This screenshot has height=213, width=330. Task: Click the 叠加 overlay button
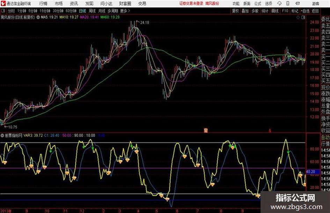tap(245, 11)
